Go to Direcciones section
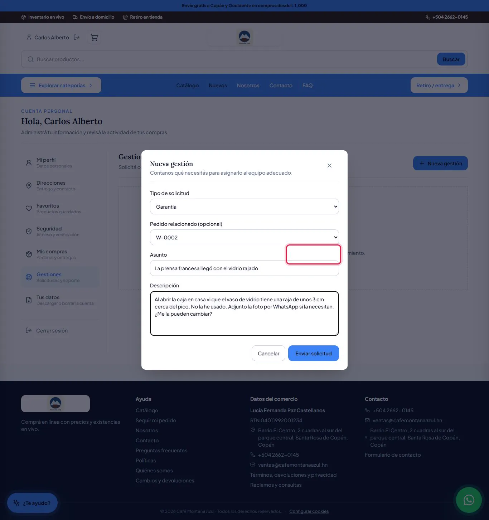Image resolution: width=489 pixels, height=520 pixels. [x=60, y=185]
